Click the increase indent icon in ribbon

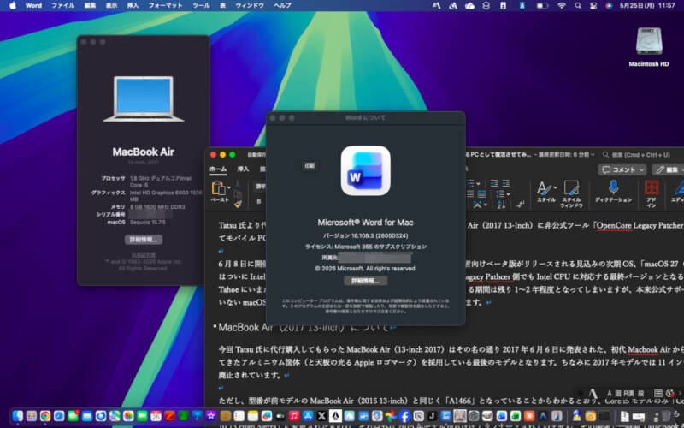505,183
